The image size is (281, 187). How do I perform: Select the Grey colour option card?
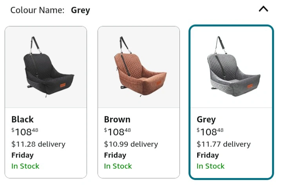point(231,102)
